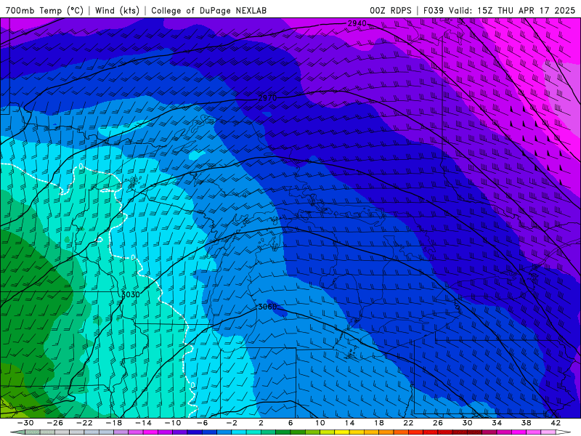Click the 26 colorbar tick label
The width and height of the screenshot is (581, 436).
click(438, 423)
